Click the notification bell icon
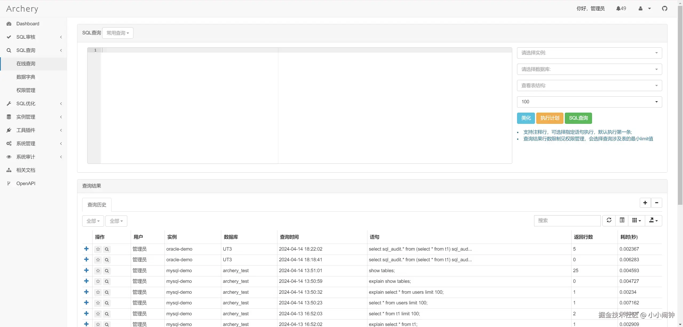This screenshot has height=327, width=683. click(618, 9)
